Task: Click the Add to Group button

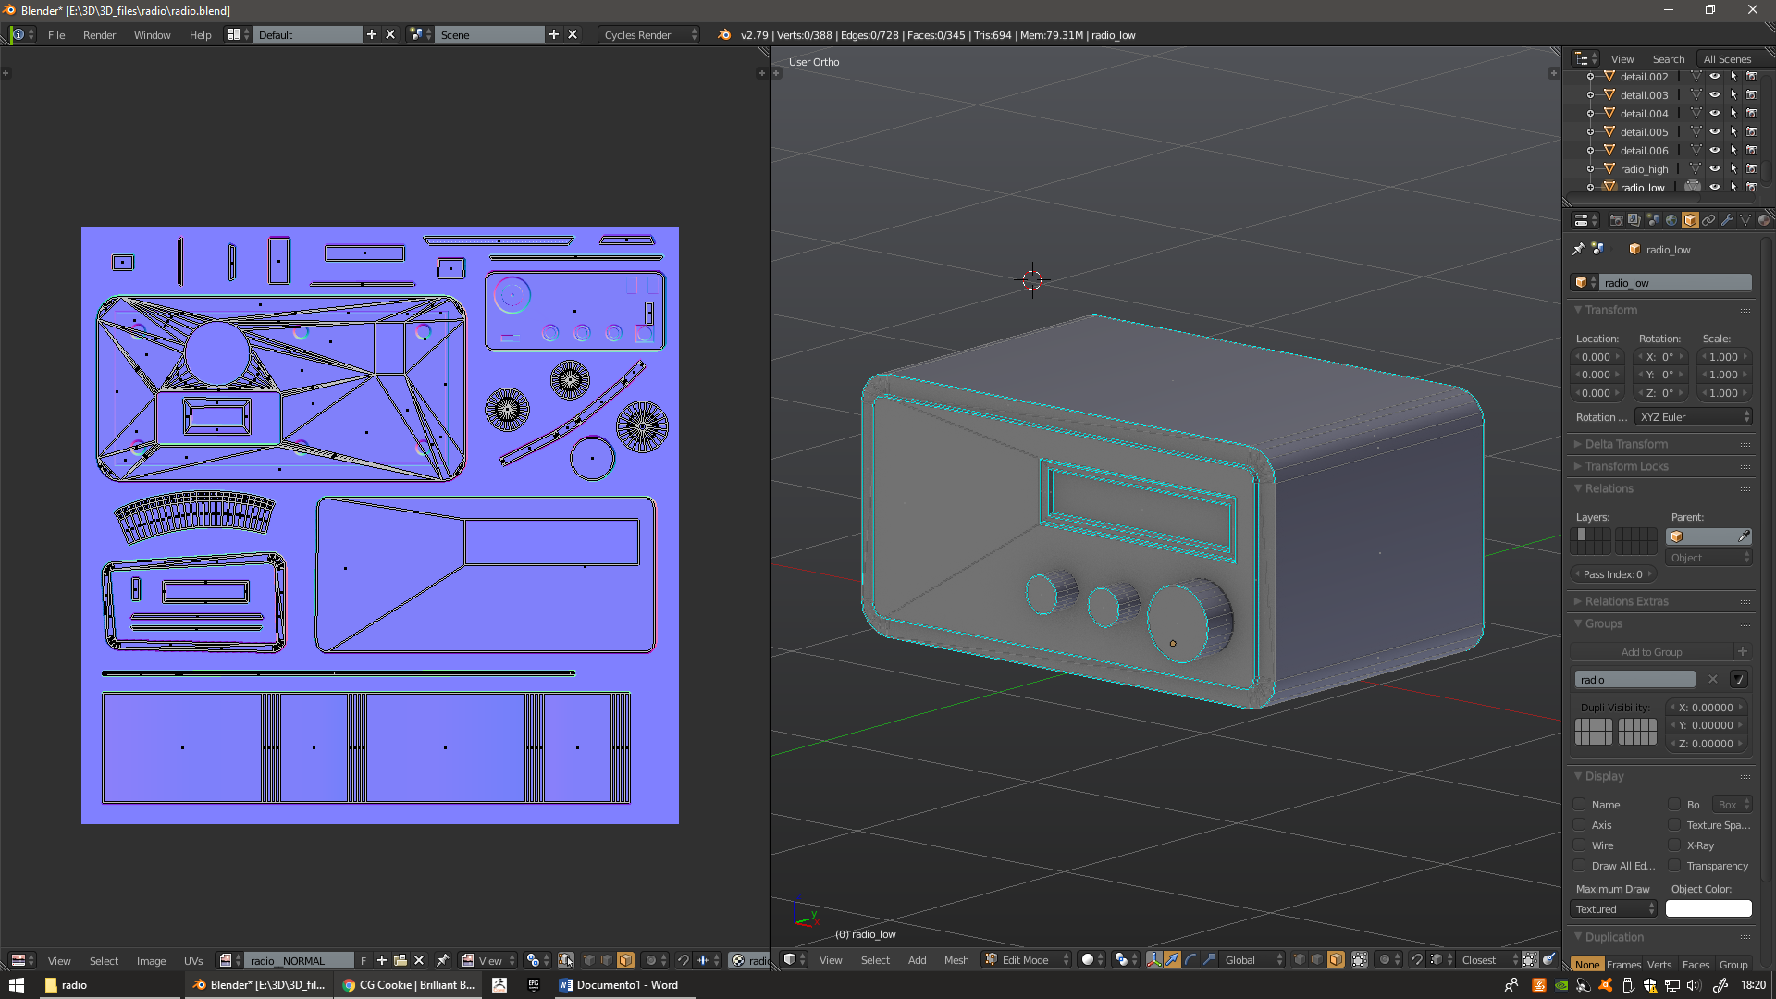Action: coord(1652,651)
